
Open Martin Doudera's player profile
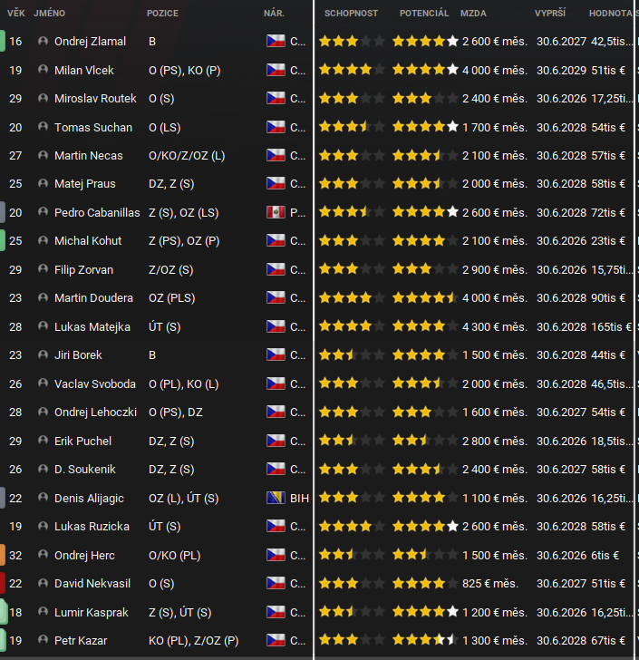coord(94,298)
